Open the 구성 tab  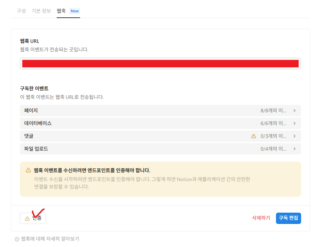(21, 11)
